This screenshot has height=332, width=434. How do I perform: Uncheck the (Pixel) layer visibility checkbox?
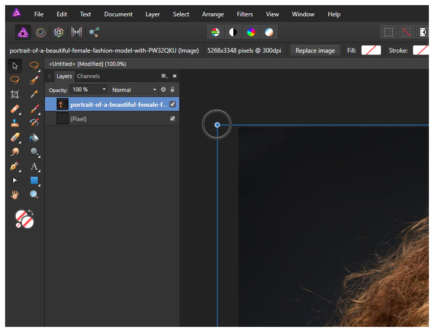coord(173,118)
